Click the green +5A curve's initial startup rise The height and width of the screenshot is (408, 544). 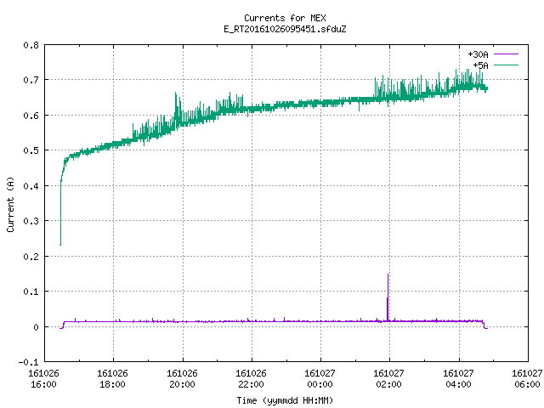60,208
